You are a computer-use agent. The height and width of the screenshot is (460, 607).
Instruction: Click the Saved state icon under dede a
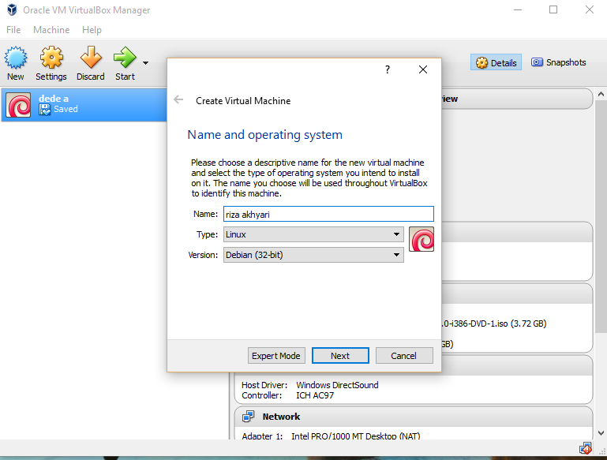click(x=44, y=110)
